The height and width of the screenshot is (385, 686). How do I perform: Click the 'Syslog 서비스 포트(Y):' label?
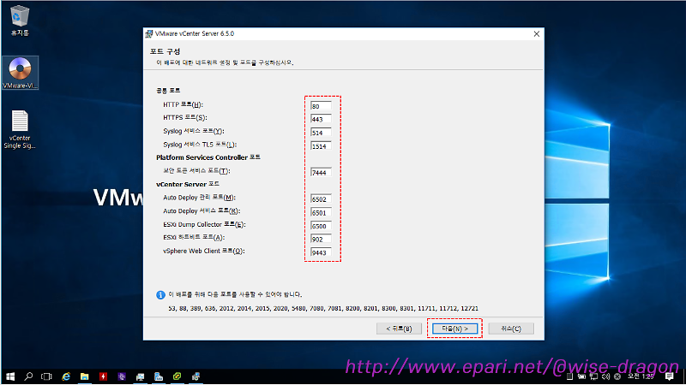coord(194,131)
